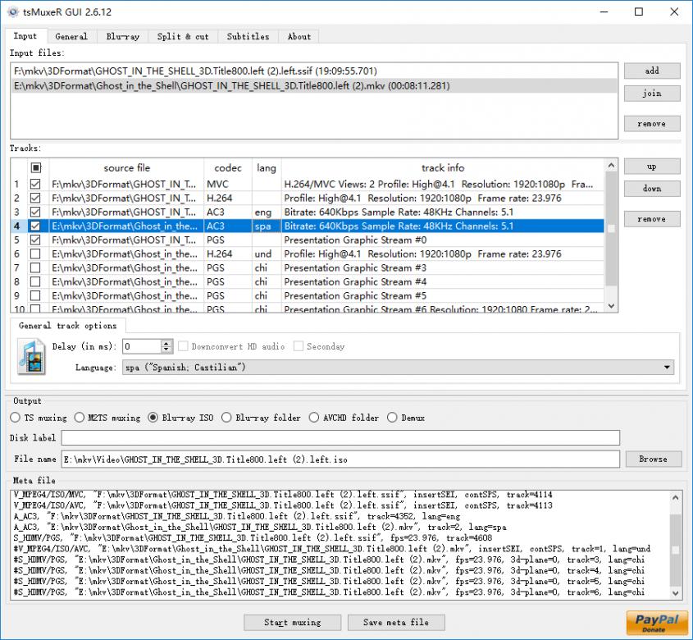Open the Blu-ray tab
Image resolution: width=693 pixels, height=640 pixels.
click(122, 36)
